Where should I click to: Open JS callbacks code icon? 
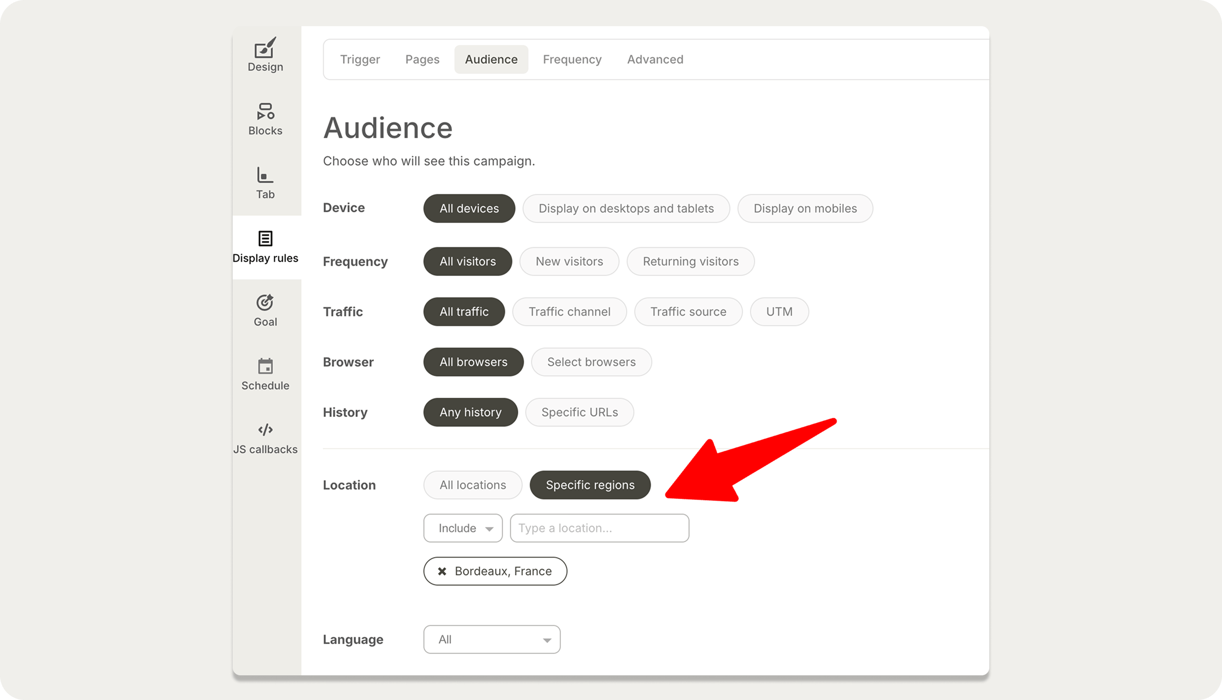[265, 430]
